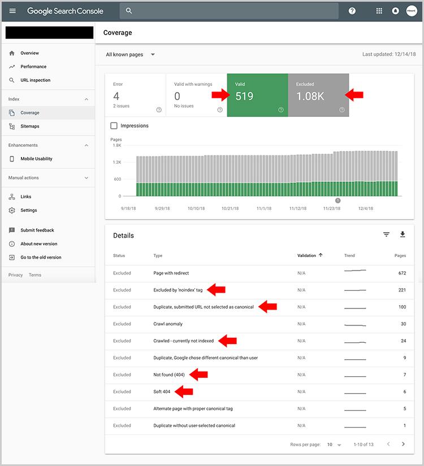
Task: Toggle the green Valid card
Action: click(257, 95)
